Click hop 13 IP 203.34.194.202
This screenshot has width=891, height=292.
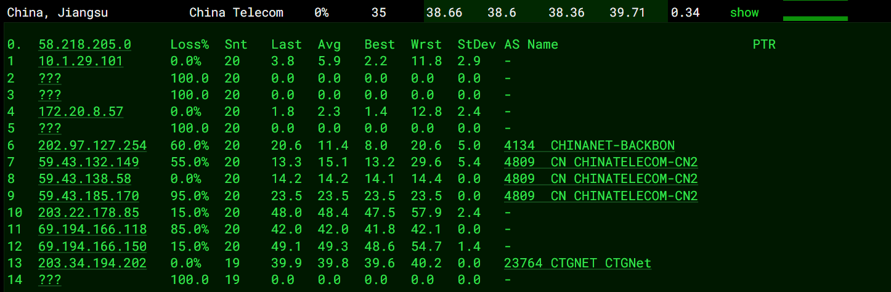92,263
